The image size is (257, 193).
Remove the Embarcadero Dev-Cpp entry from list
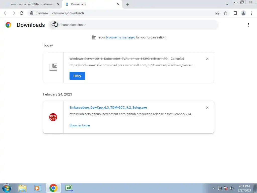[207, 108]
